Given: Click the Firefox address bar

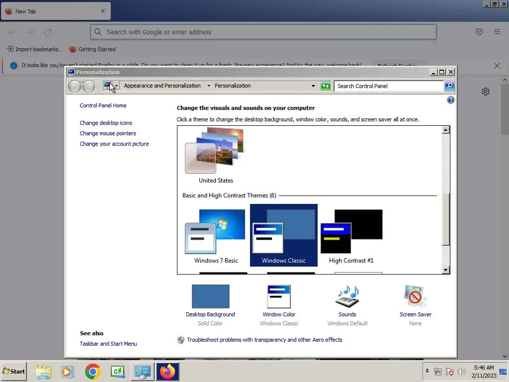Looking at the screenshot, I should pyautogui.click(x=263, y=32).
